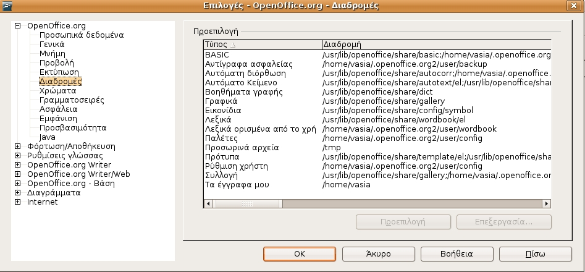Select the Αυτόματο Κείμενο row
This screenshot has width=585, height=272.
pyautogui.click(x=377, y=82)
